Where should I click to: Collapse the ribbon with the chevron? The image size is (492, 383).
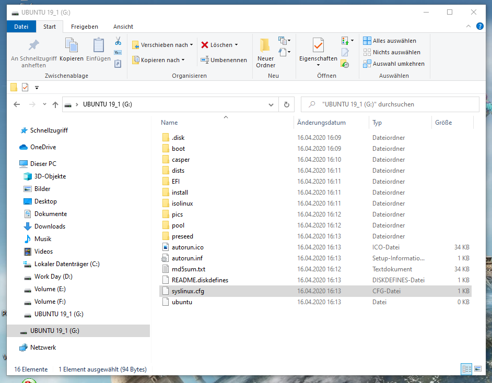468,26
